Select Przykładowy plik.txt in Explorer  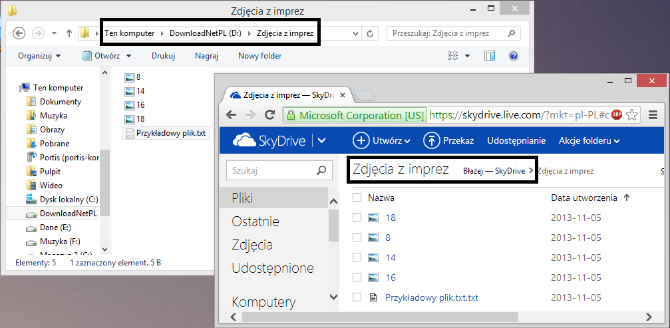tap(166, 133)
